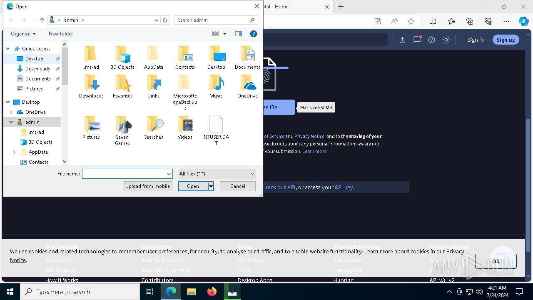Image resolution: width=533 pixels, height=300 pixels.
Task: Collapse the admin tree node
Action: [x=11, y=122]
